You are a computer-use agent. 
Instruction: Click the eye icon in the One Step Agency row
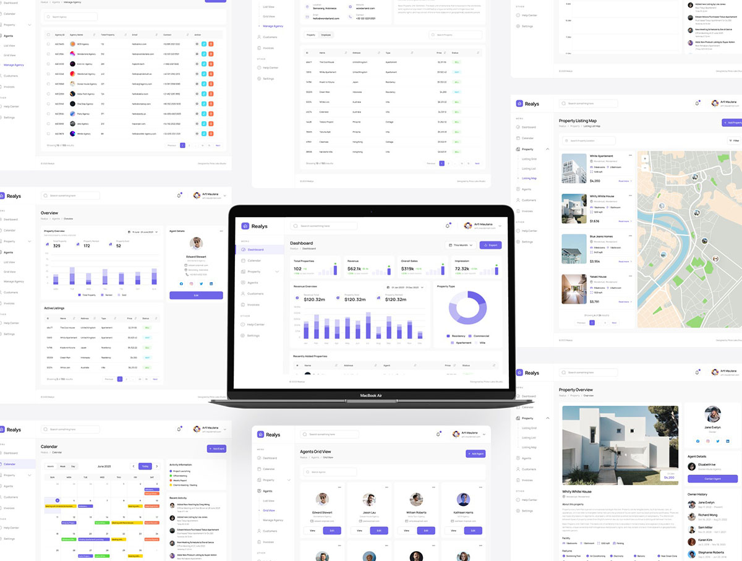pyautogui.click(x=196, y=103)
